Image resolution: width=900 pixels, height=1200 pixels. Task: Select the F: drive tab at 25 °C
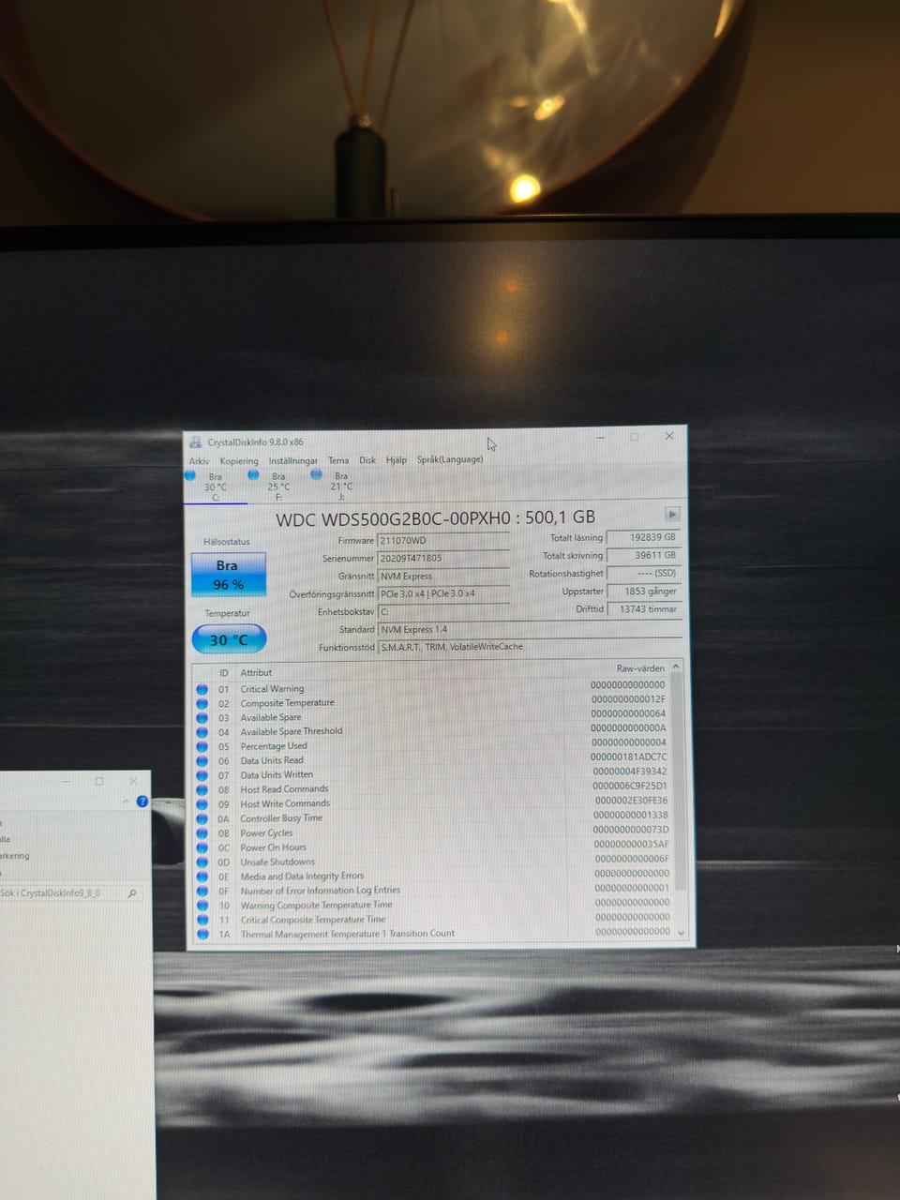point(278,487)
